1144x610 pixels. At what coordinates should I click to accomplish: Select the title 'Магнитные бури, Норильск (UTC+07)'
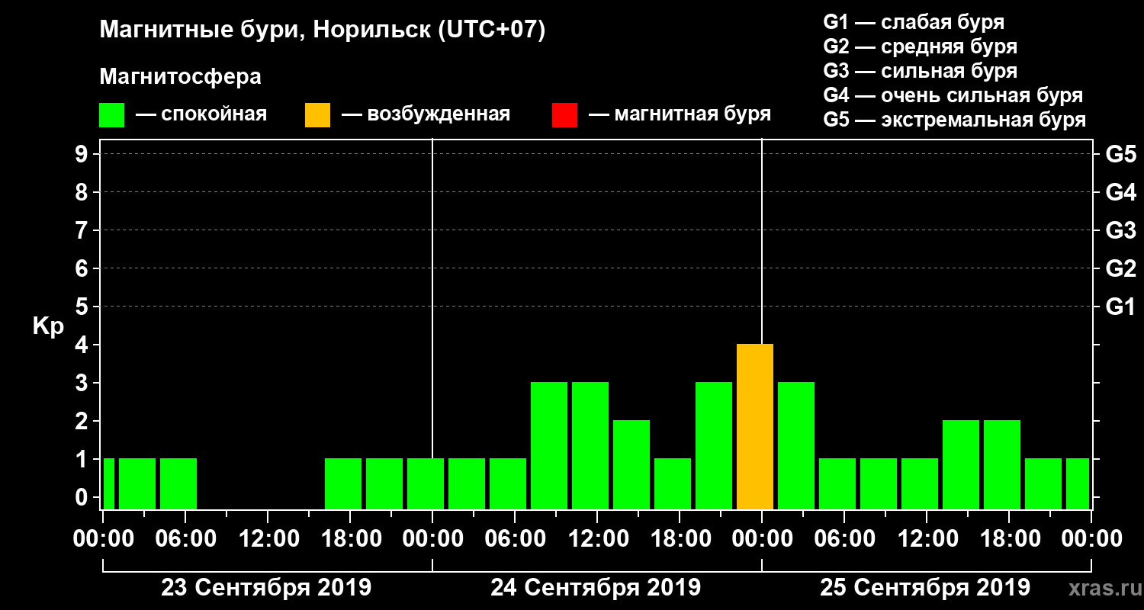[323, 31]
